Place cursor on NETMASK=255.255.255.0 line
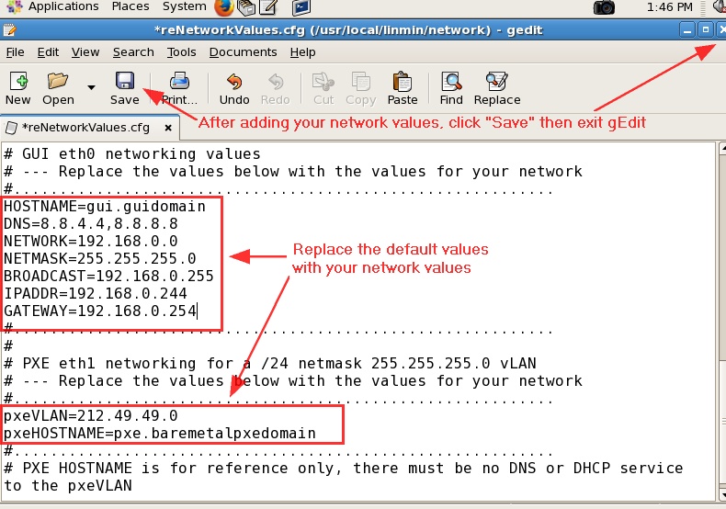The height and width of the screenshot is (509, 726). coord(100,258)
